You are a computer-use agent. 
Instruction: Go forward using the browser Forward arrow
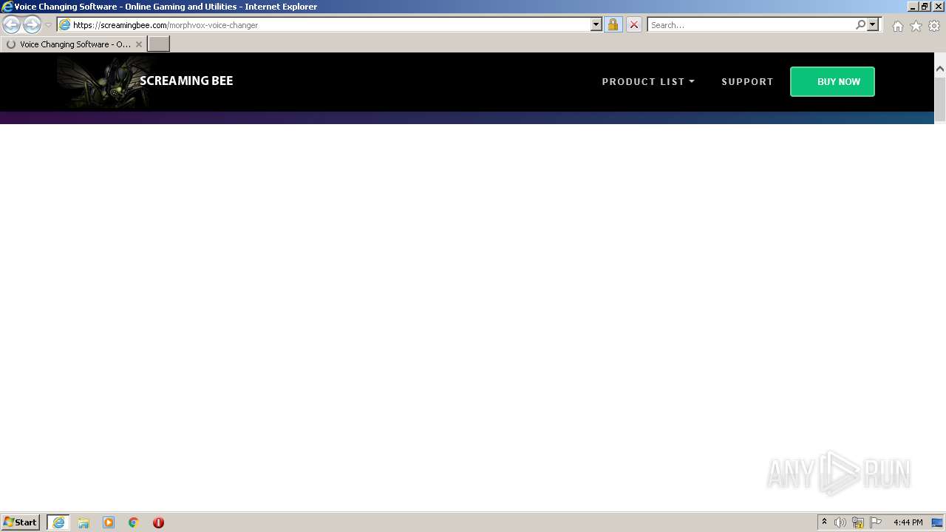tap(32, 25)
